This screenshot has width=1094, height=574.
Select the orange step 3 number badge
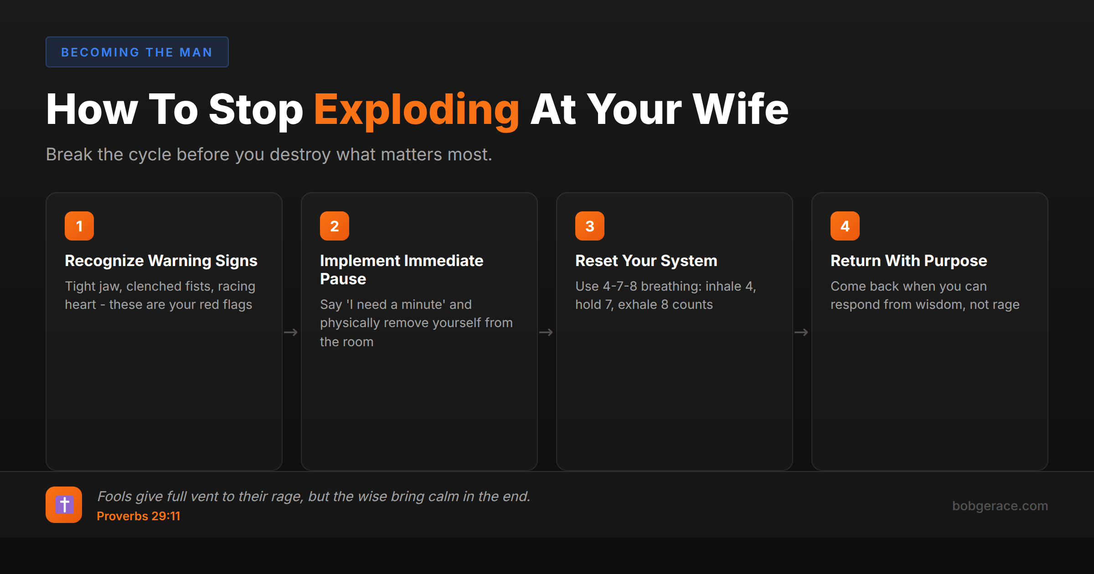click(590, 225)
